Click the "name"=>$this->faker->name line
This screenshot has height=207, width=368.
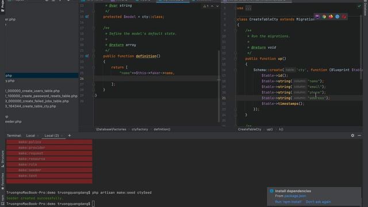(x=147, y=73)
